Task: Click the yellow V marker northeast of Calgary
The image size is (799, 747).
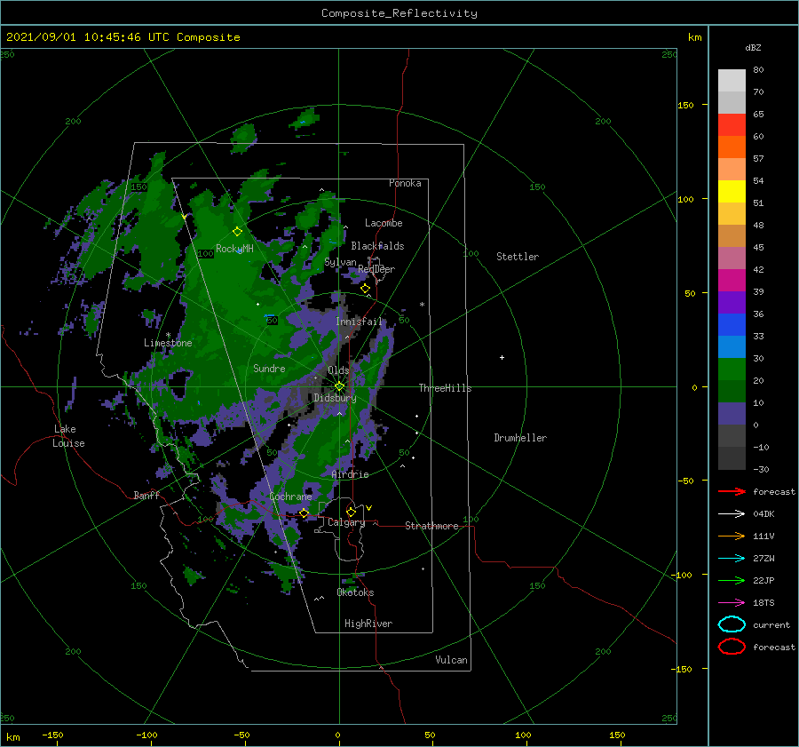Action: [368, 508]
